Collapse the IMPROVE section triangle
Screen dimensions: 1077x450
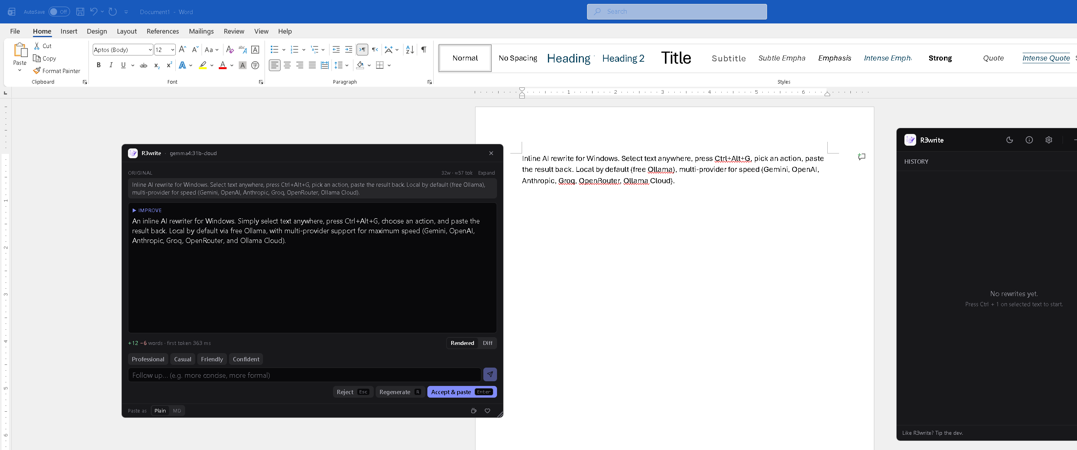pyautogui.click(x=134, y=211)
